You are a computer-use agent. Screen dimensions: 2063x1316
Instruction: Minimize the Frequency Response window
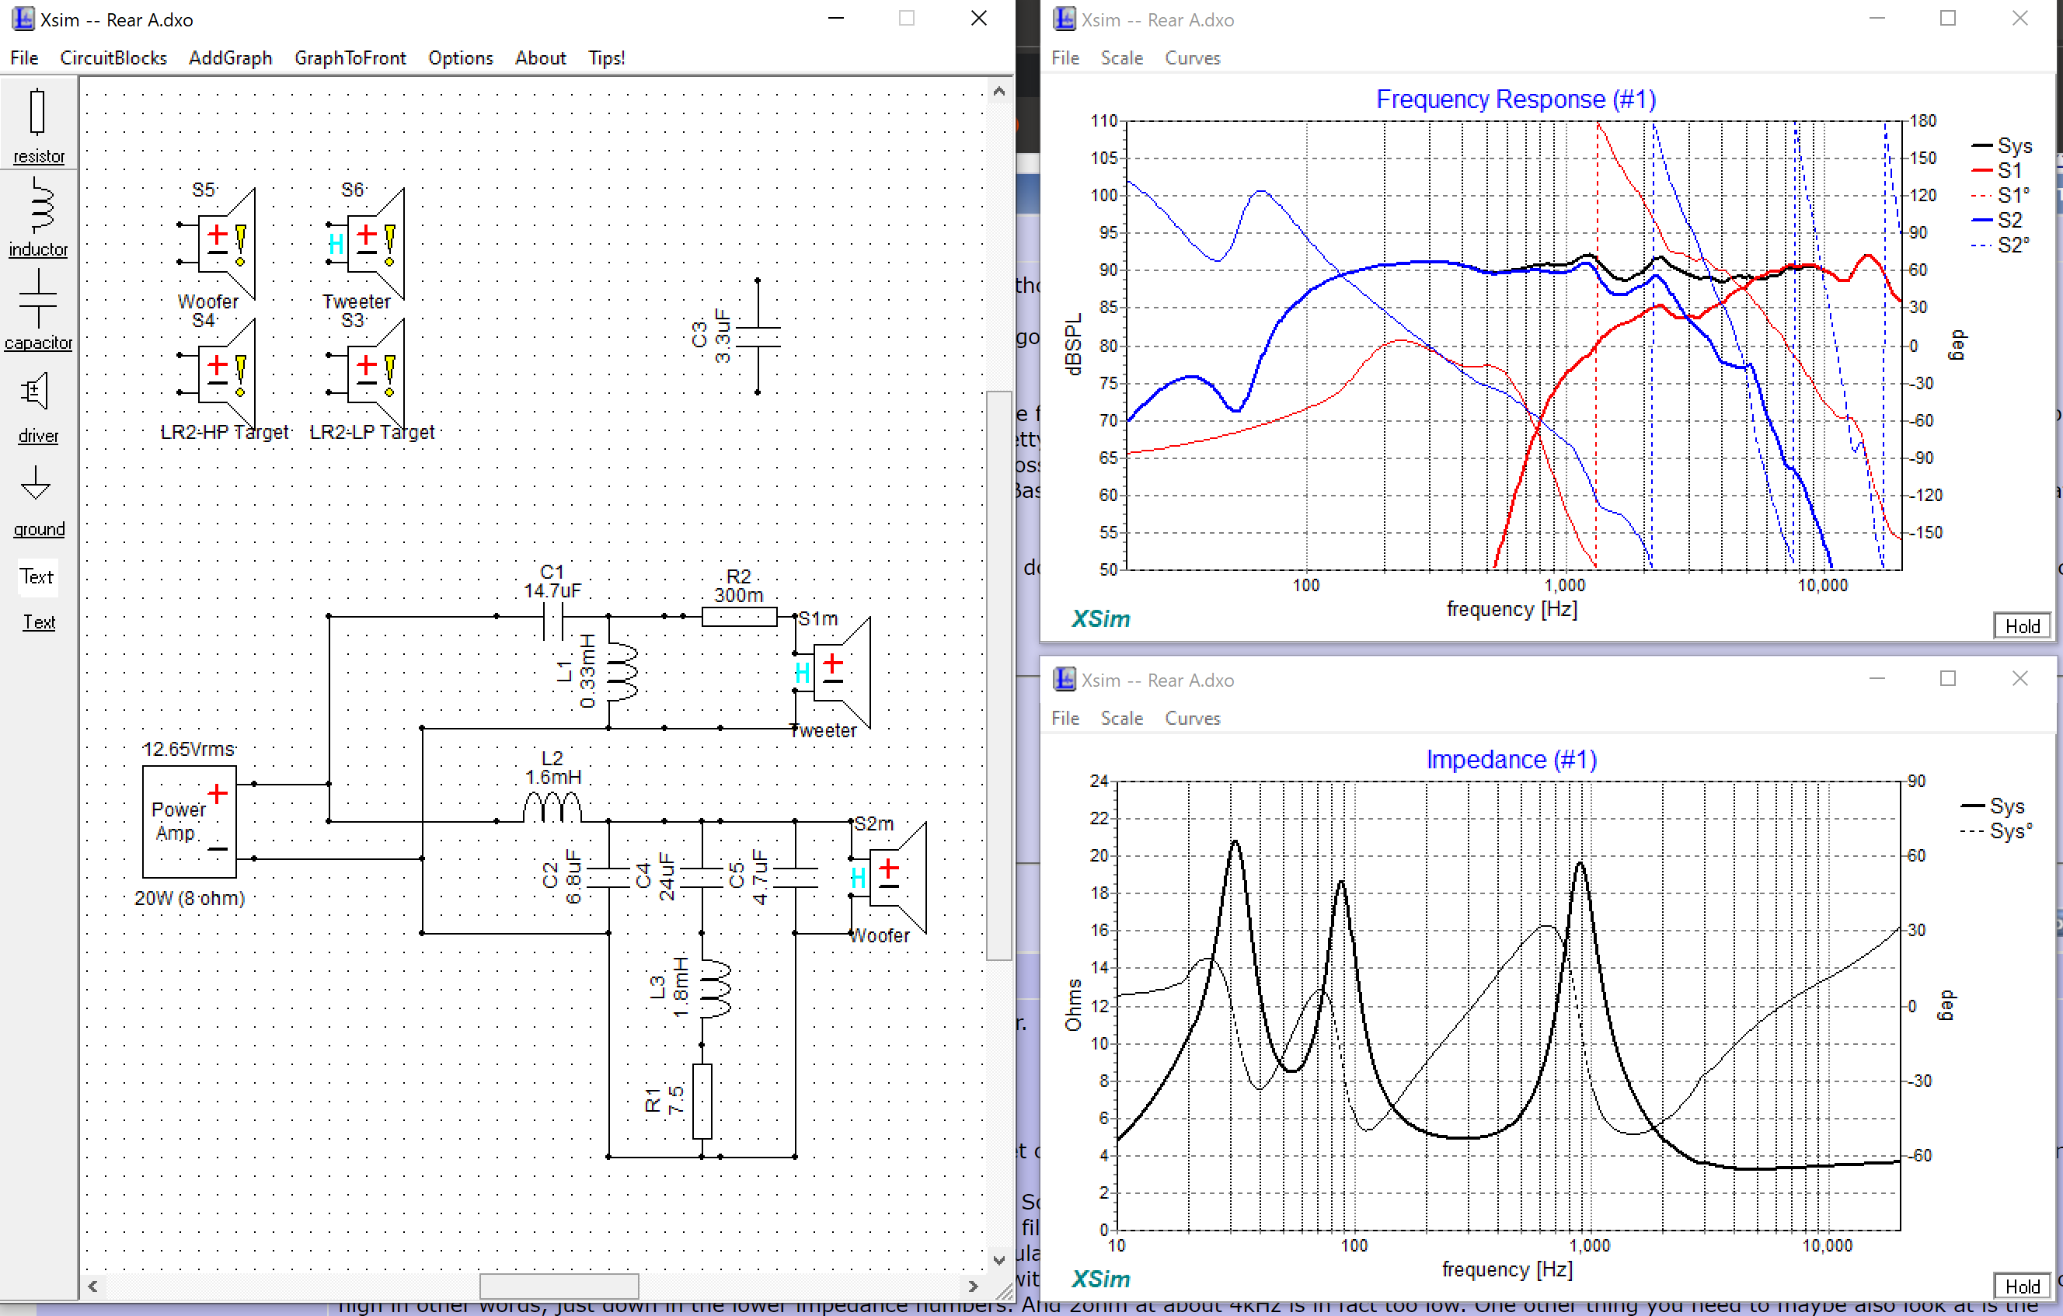coord(1877,18)
